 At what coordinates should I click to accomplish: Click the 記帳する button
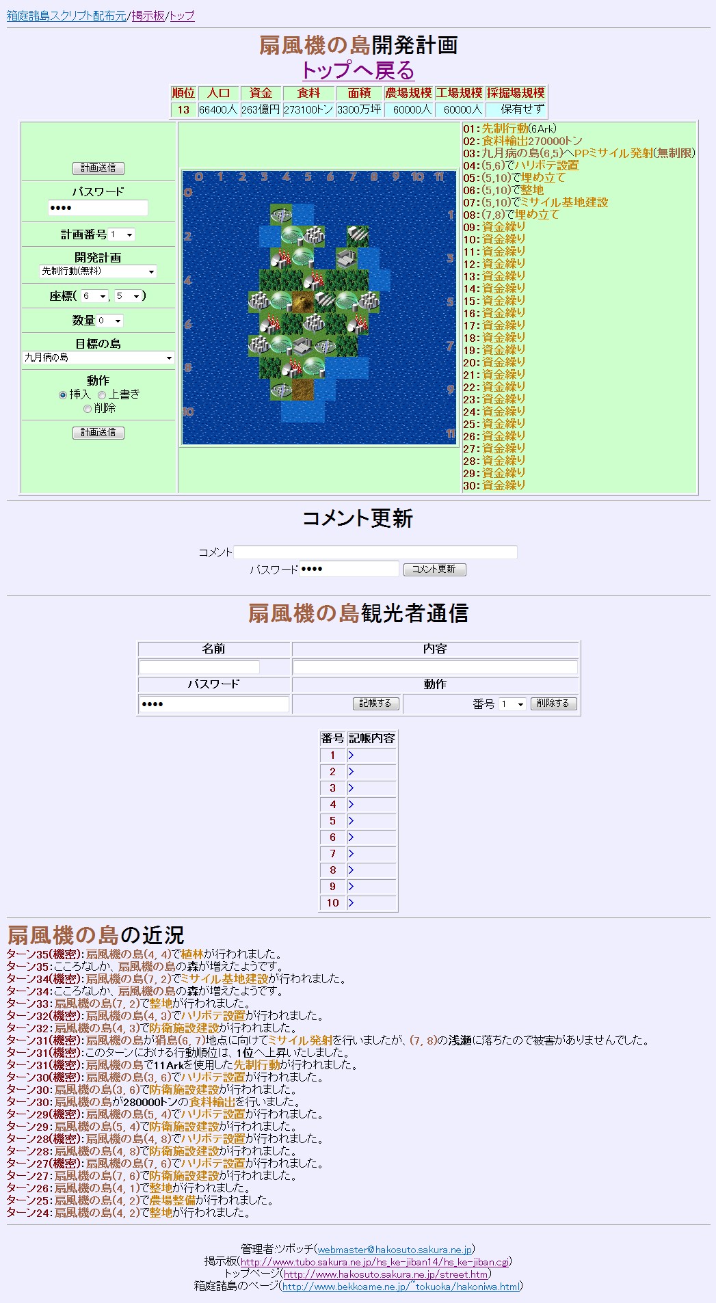(x=375, y=703)
